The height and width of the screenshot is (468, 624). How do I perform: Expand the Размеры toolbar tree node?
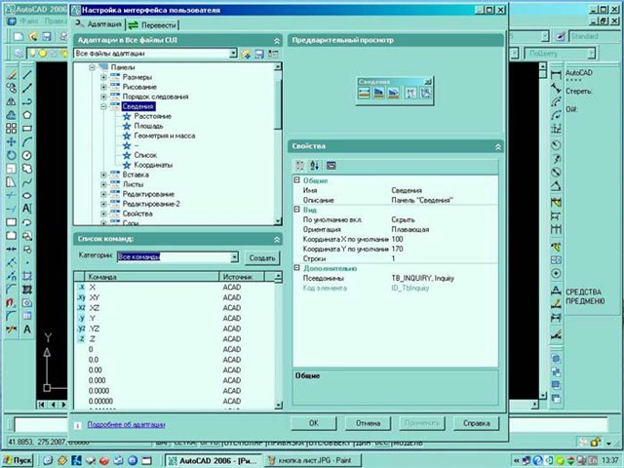[102, 77]
